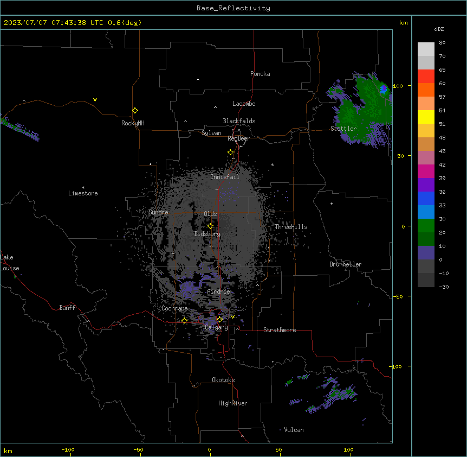The width and height of the screenshot is (467, 457).
Task: Click the Airdrie label
Action: click(218, 291)
